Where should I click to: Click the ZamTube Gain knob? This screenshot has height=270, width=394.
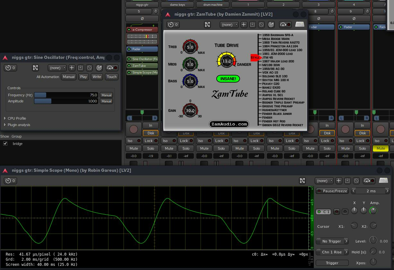(x=190, y=110)
